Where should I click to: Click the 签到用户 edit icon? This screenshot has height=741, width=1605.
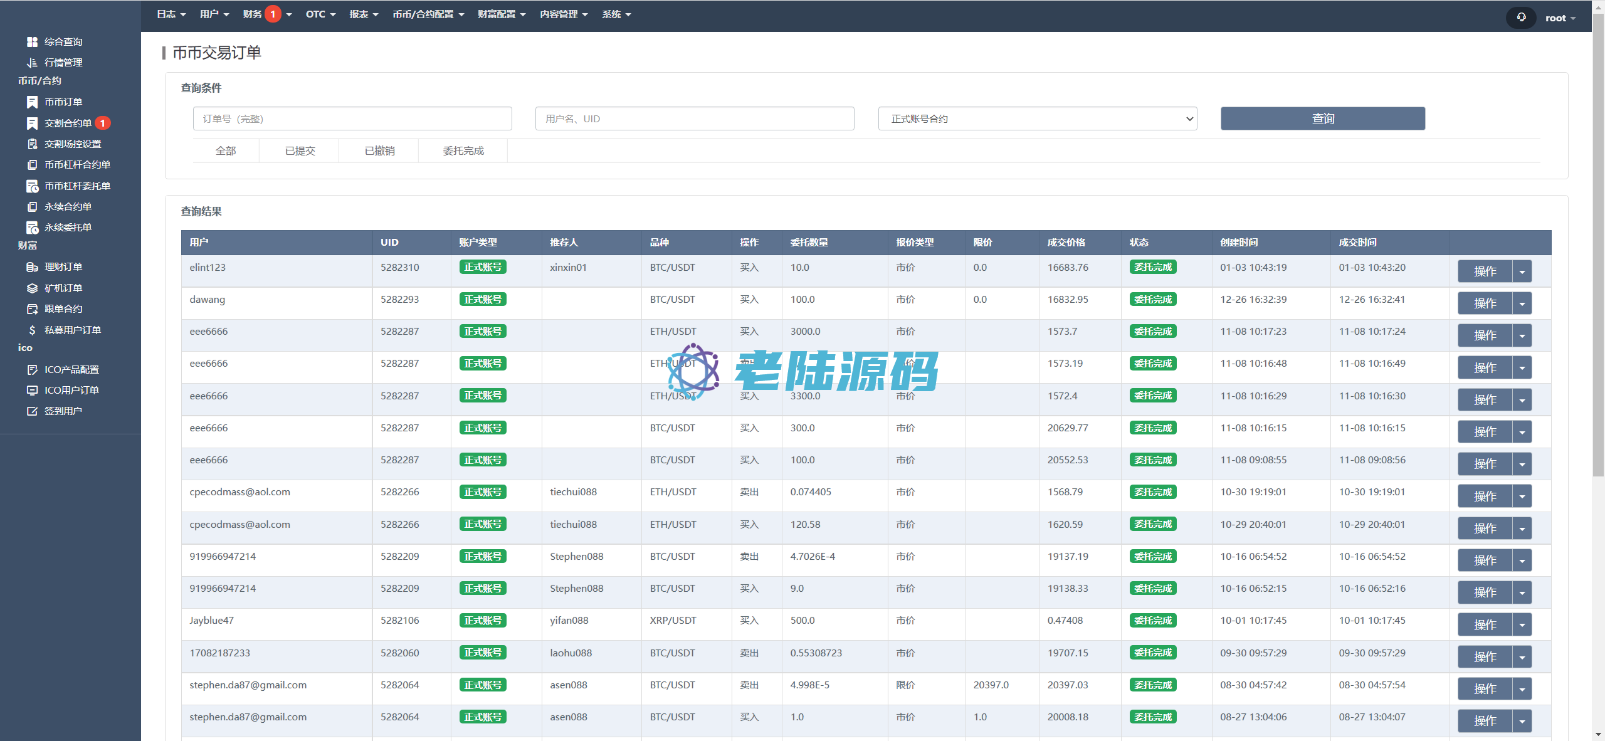pos(32,411)
